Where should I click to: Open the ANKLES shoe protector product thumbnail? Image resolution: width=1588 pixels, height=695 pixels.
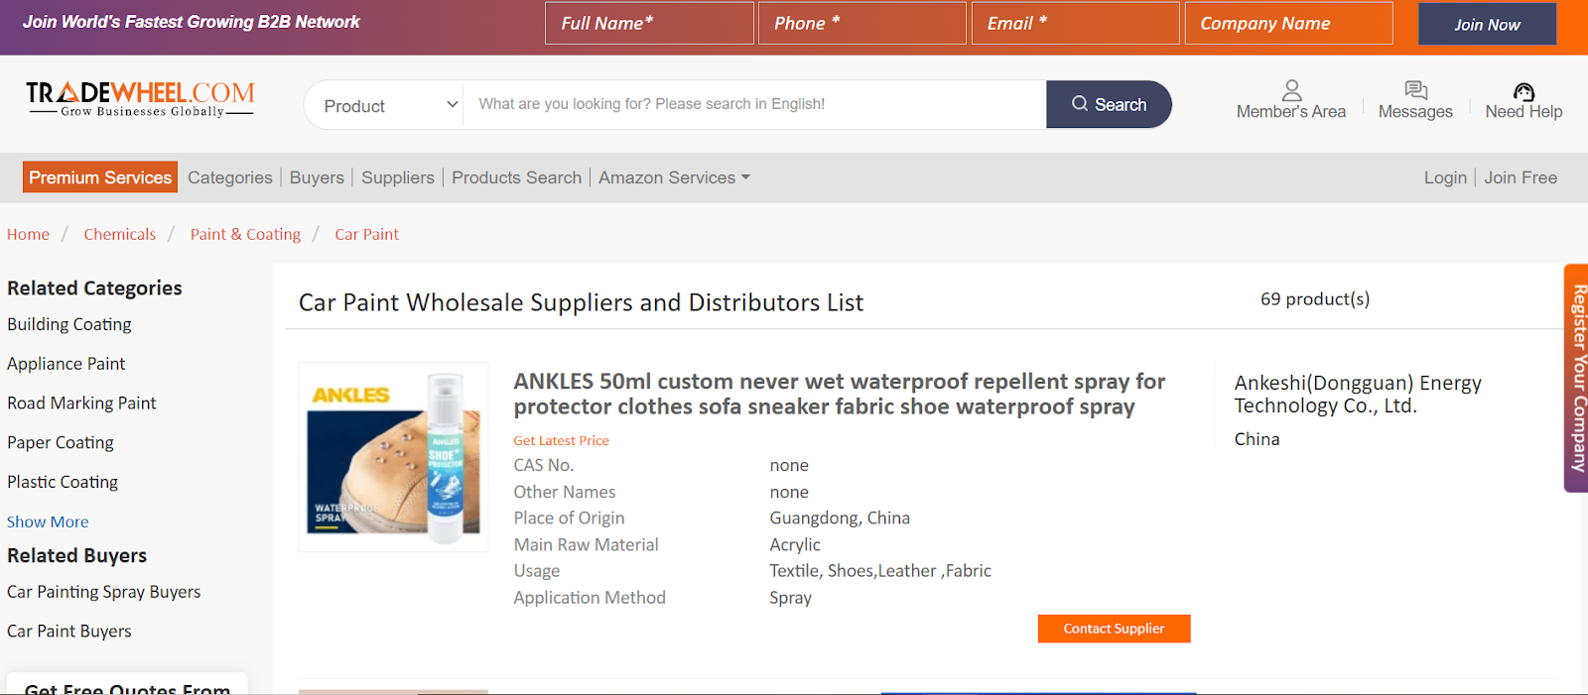coord(394,457)
